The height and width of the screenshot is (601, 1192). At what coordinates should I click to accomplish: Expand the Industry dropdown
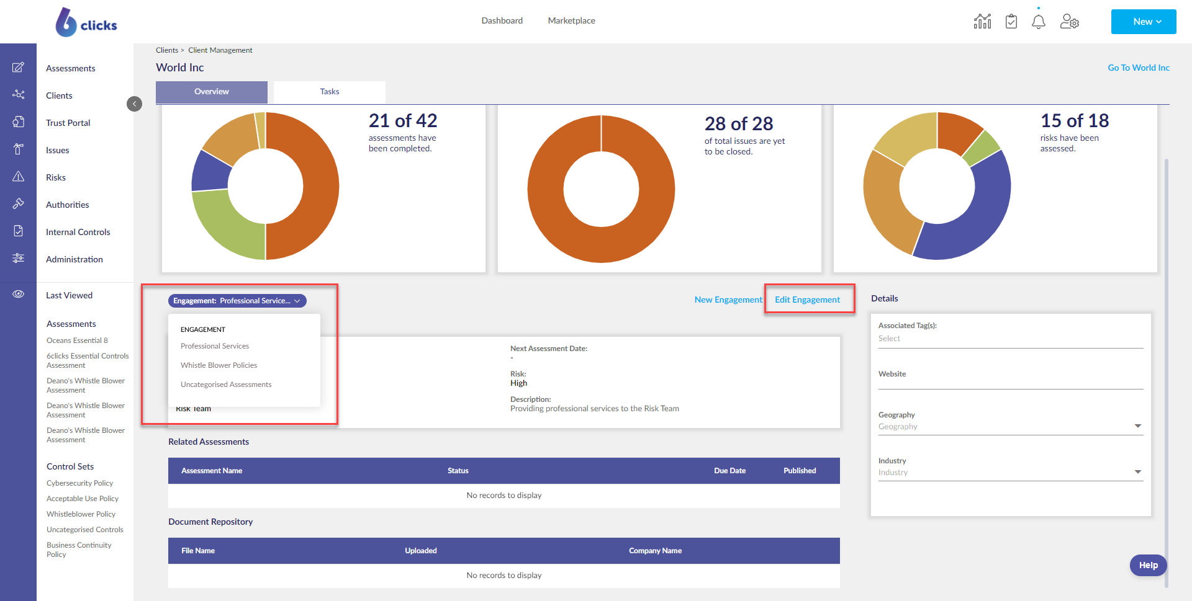tap(1011, 473)
